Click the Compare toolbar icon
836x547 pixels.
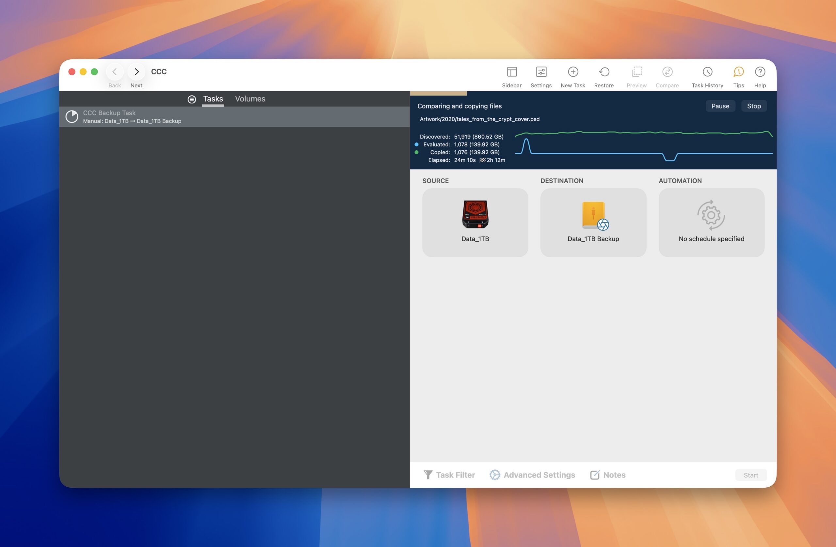(667, 72)
